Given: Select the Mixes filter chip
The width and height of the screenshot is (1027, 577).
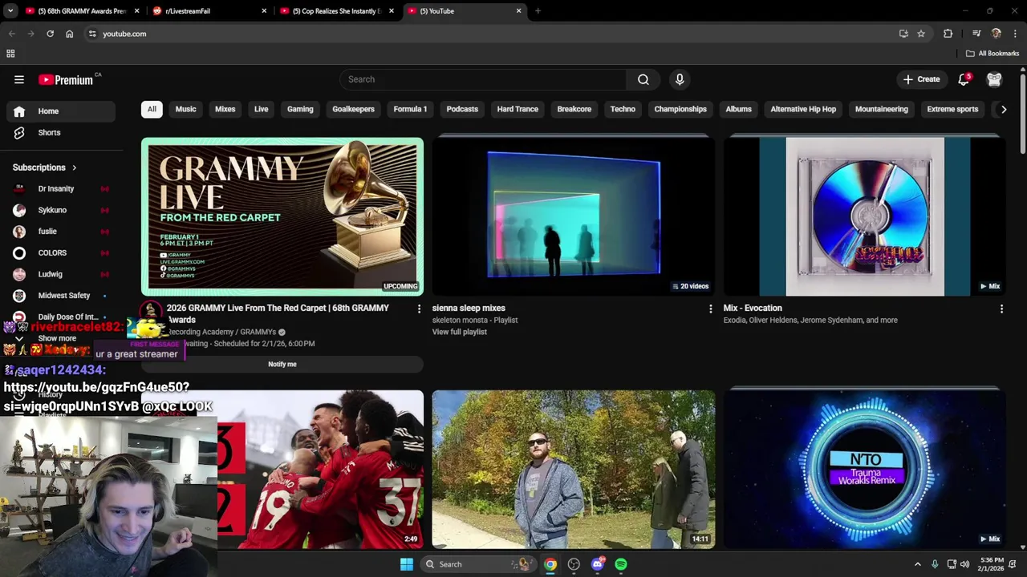Looking at the screenshot, I should (225, 109).
